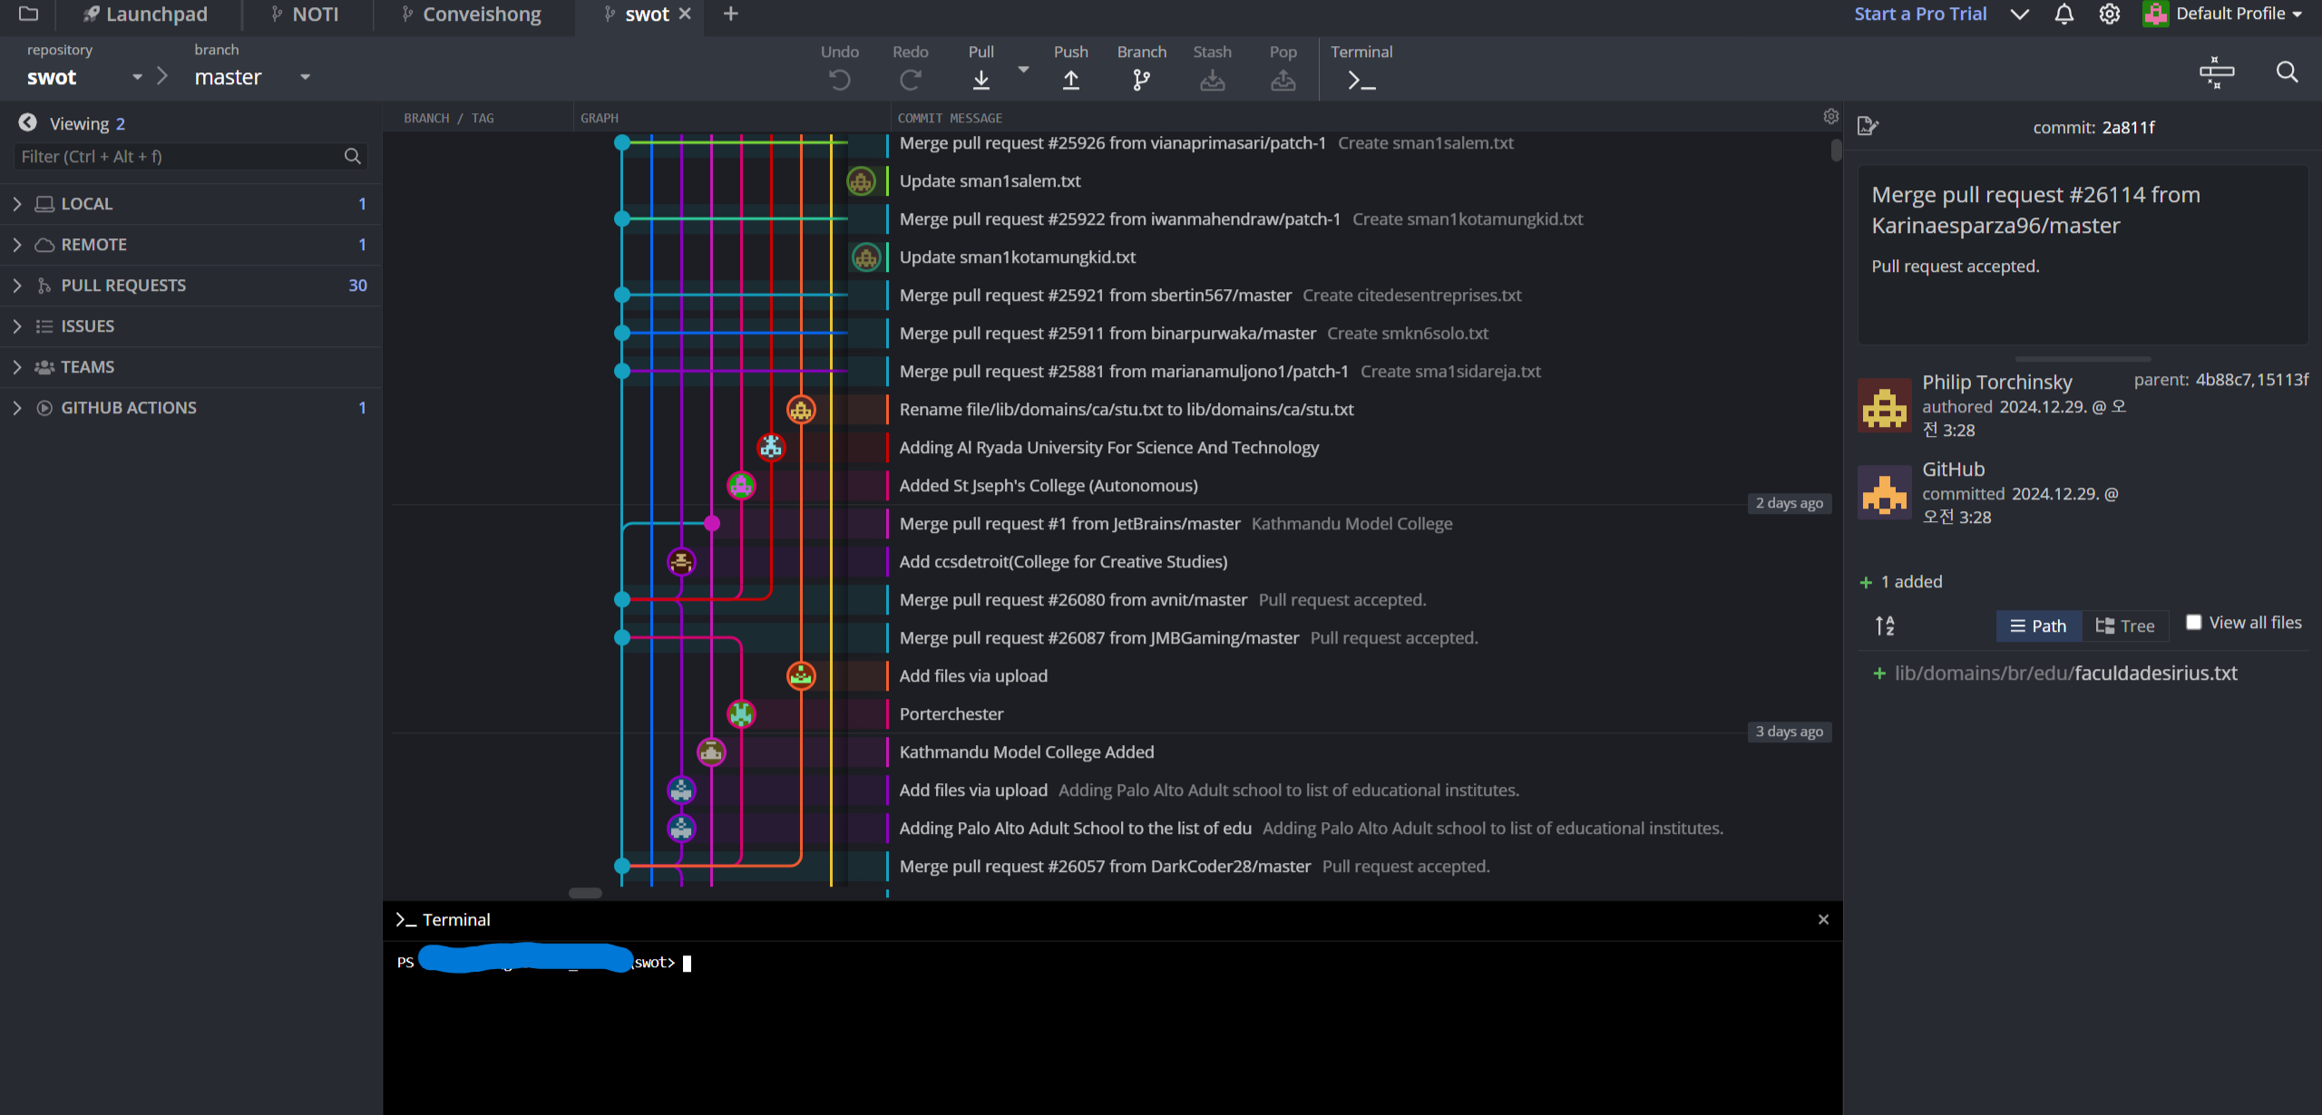Open graph column settings gear
2322x1115 pixels.
pyautogui.click(x=1830, y=117)
